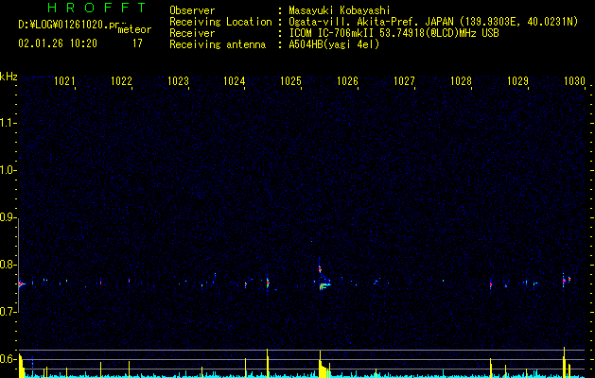Click the 1022 time axis marker
This screenshot has height=378, width=595.
121,81
